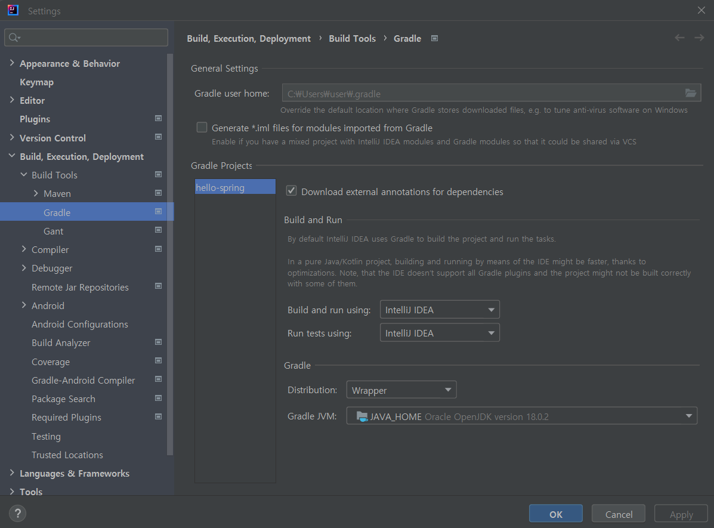This screenshot has height=528, width=714.
Task: Expand Languages & Frameworks section
Action: pos(12,473)
